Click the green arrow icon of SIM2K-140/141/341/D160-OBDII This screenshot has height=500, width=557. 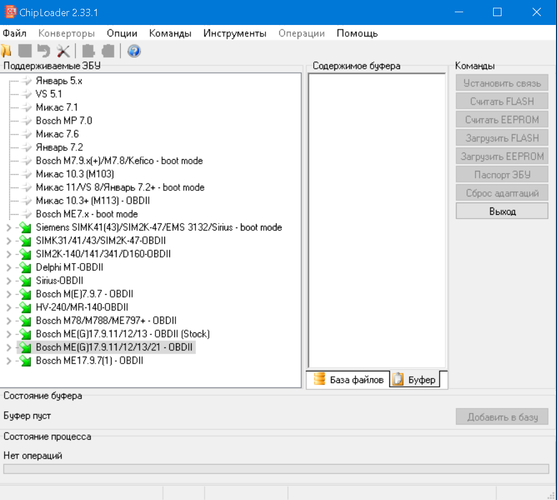click(25, 254)
